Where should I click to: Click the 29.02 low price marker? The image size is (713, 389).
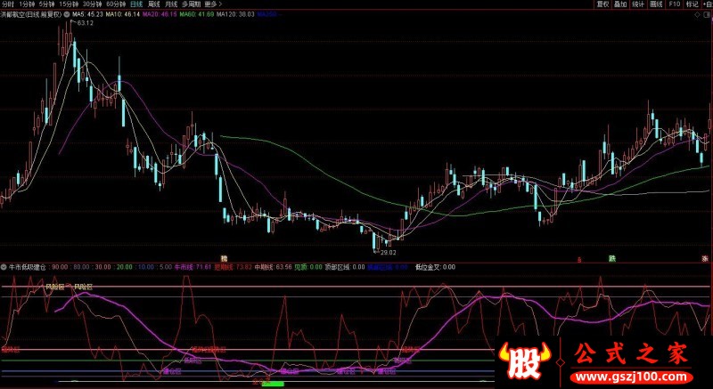coord(389,252)
